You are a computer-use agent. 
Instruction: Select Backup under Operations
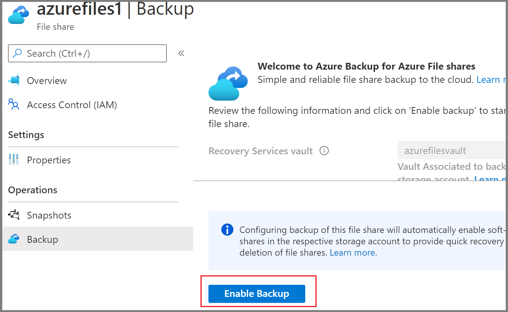[x=42, y=239]
